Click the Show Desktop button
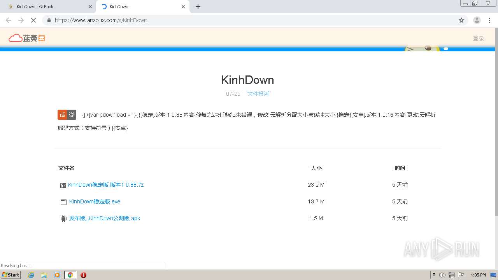The image size is (498, 280). tap(493, 275)
